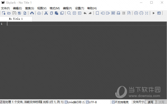Click the save-as icon with pencil
The height and width of the screenshot is (104, 167).
(20, 13)
